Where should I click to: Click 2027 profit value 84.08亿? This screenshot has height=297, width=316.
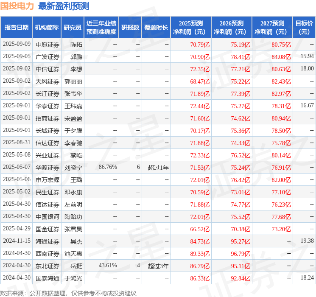click(281, 57)
